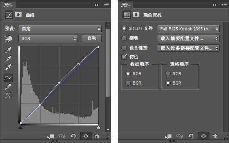Viewport: 229px width, 143px height.
Task: Choose RGB under 表格顺序
Action: (168, 74)
